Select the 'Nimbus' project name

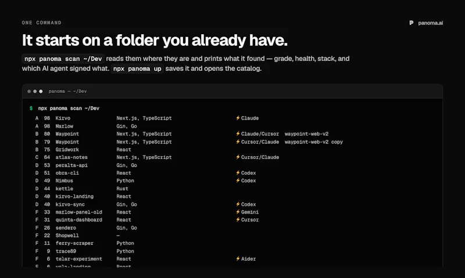coord(65,180)
